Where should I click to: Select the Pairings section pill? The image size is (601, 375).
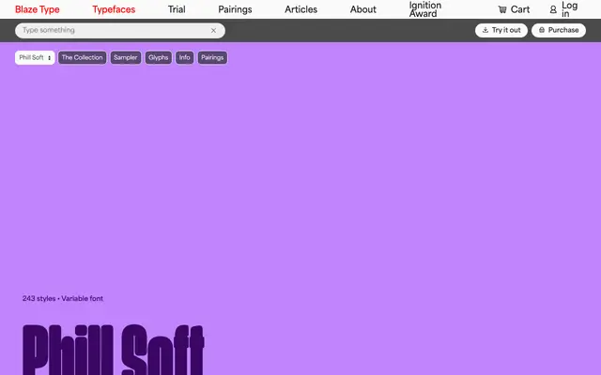pyautogui.click(x=212, y=58)
